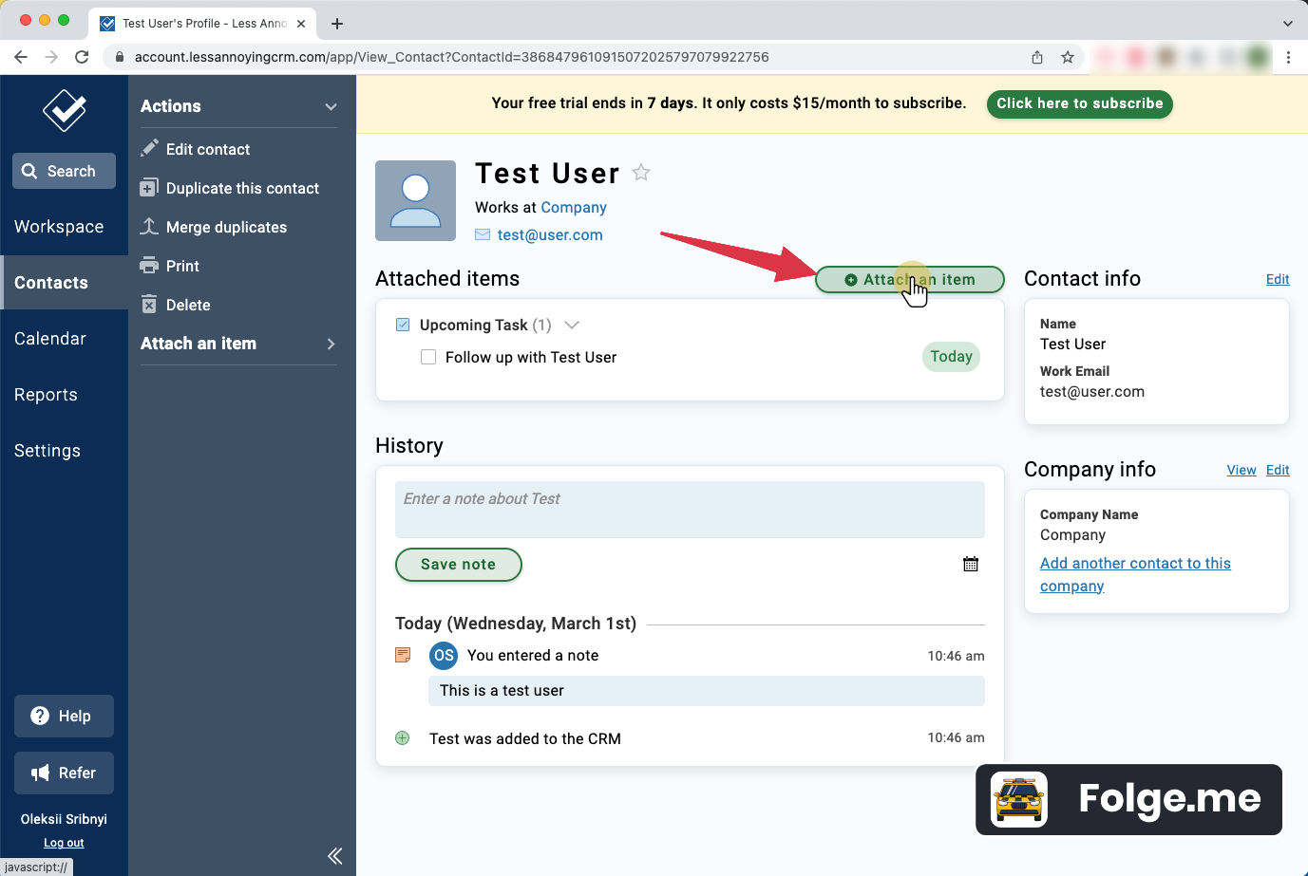Collapse the sidebar with the double-chevron icon
This screenshot has height=876, width=1308.
pos(334,855)
